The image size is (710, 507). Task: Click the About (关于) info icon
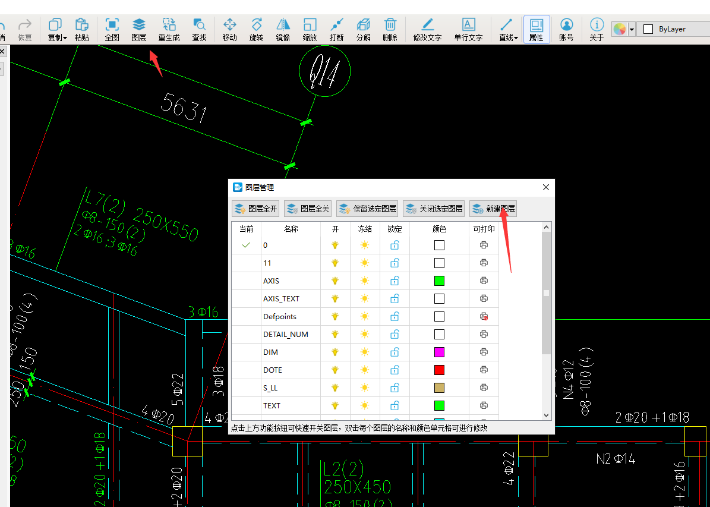point(597,30)
